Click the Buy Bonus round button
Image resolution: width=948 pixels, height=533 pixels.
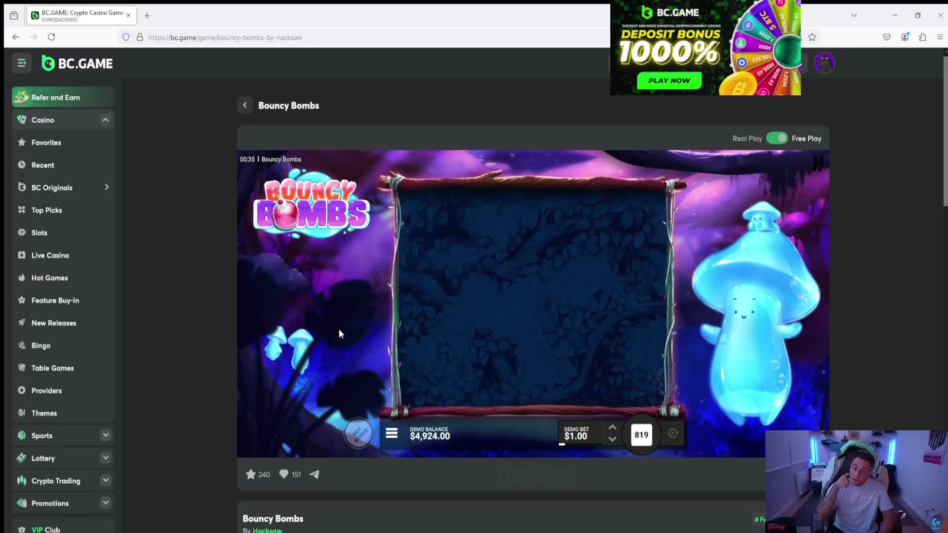358,434
